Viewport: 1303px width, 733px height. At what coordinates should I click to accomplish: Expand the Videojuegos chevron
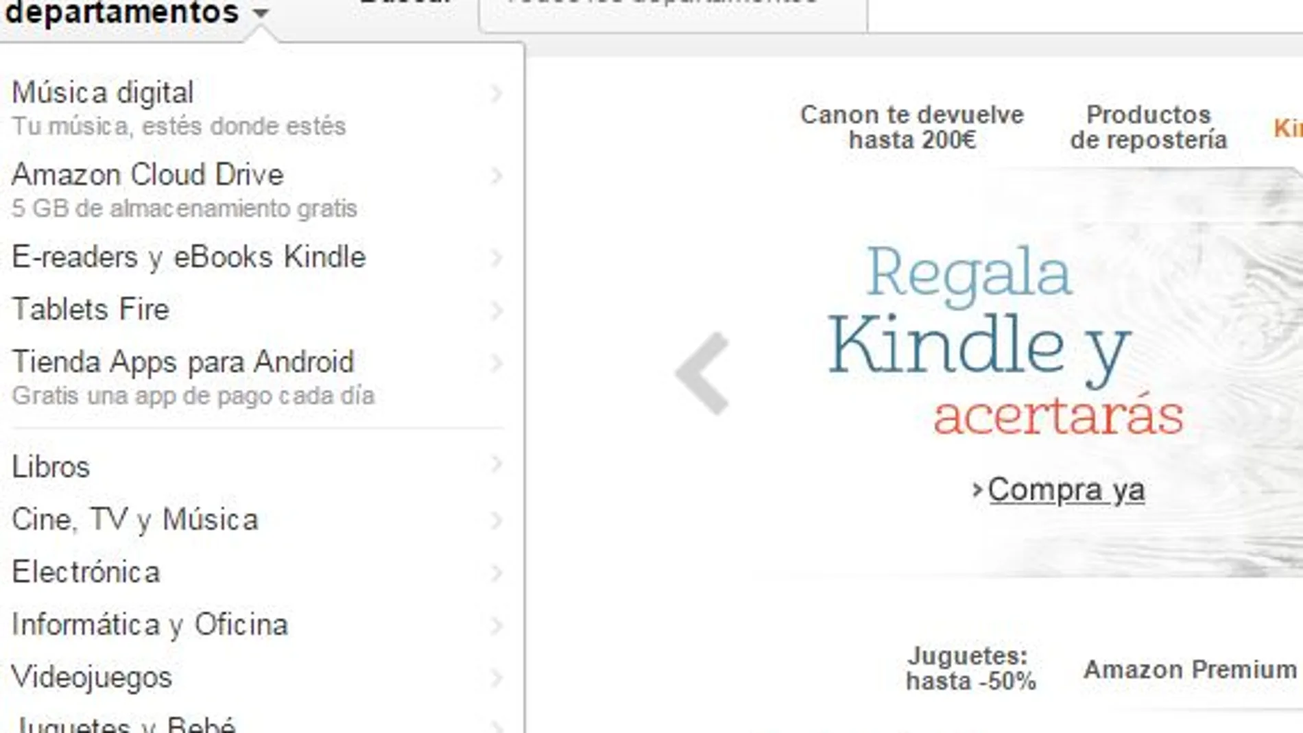point(497,678)
